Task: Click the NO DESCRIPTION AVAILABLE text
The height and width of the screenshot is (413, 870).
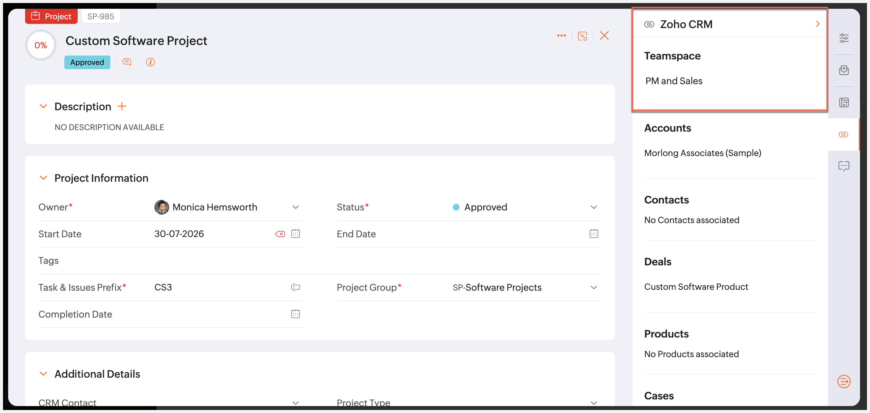Action: tap(109, 127)
